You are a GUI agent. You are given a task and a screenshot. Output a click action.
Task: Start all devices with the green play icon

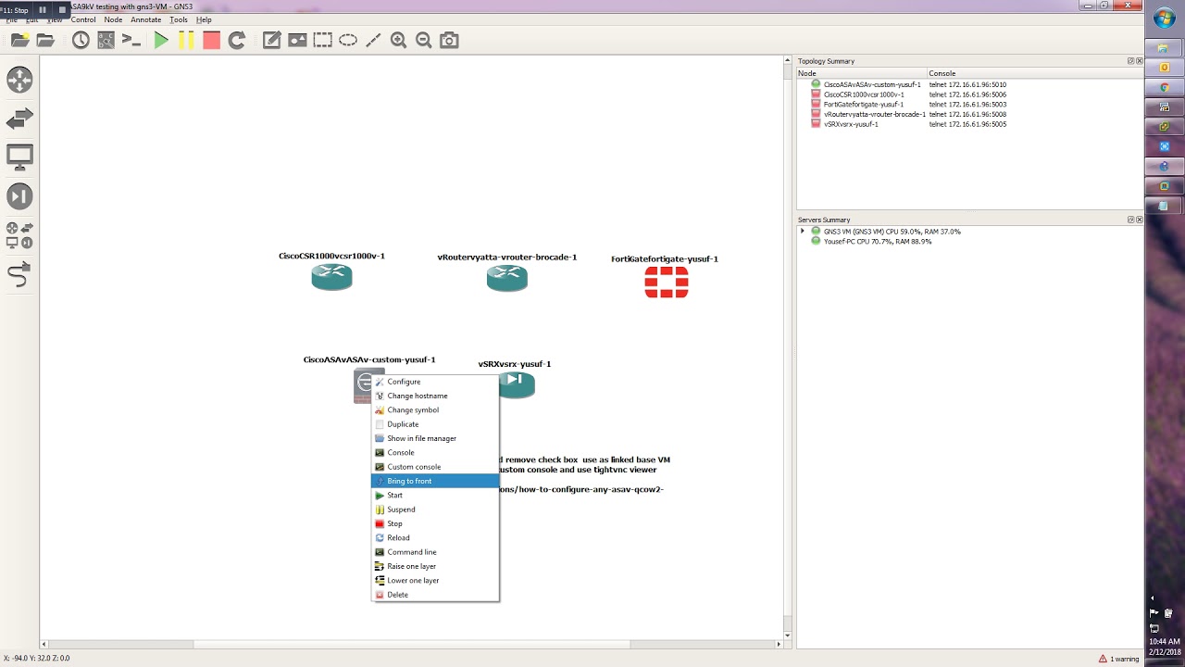pyautogui.click(x=161, y=40)
